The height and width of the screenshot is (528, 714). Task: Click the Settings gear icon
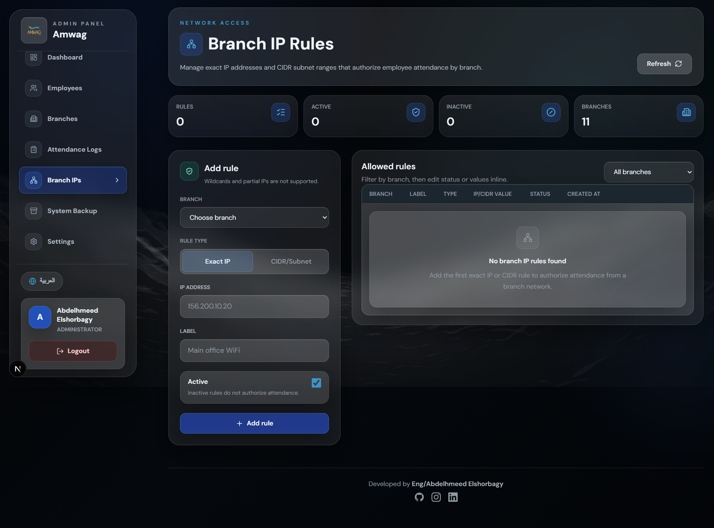click(x=34, y=242)
